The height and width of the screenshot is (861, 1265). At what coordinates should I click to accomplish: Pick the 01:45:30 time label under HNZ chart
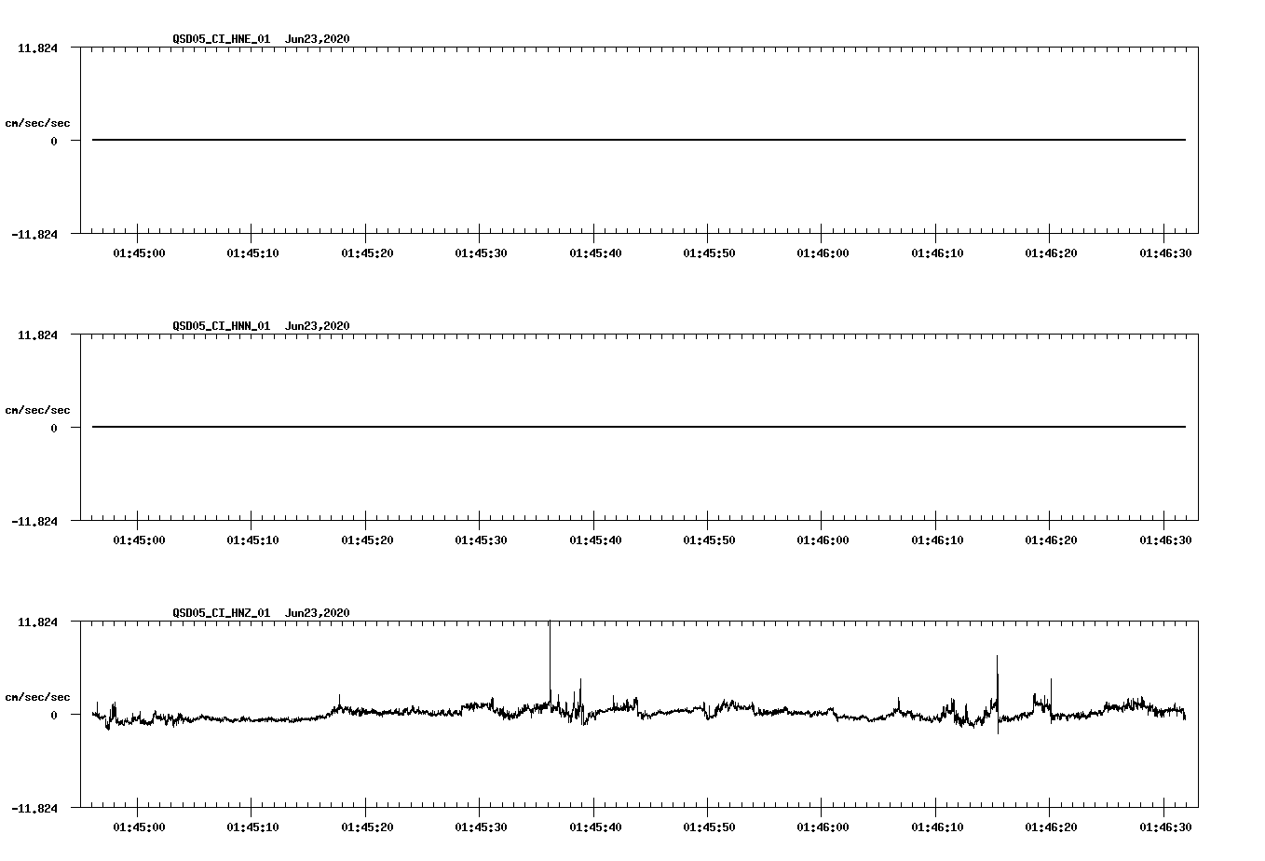pos(481,827)
